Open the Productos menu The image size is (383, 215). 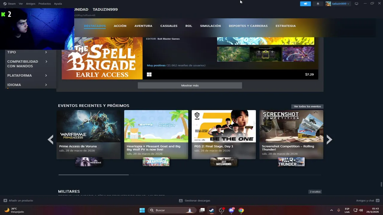pyautogui.click(x=45, y=4)
